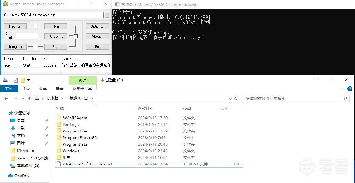Go up one folder level arrow
Image resolution: width=355 pixels, height=183 pixels.
click(30, 99)
